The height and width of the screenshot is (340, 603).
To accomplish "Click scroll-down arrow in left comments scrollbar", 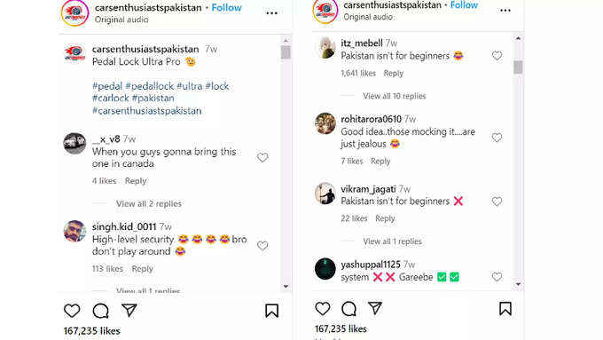I will [286, 286].
